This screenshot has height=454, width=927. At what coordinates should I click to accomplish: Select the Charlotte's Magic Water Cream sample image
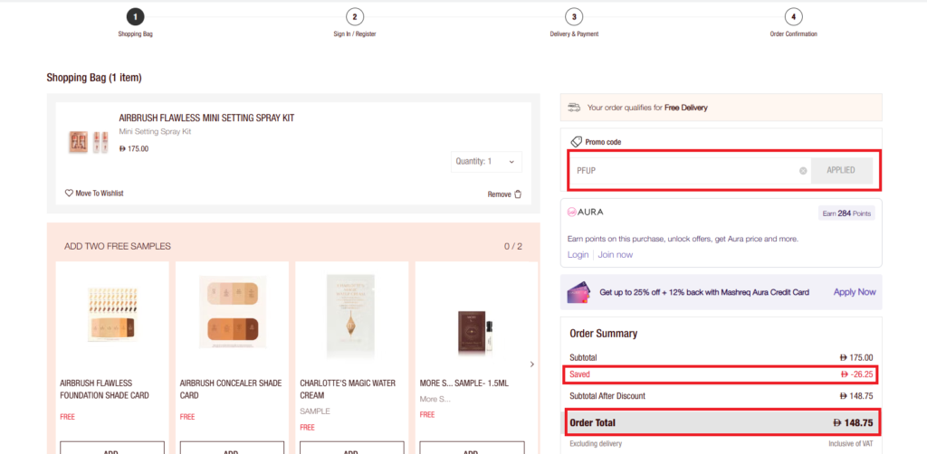point(352,315)
